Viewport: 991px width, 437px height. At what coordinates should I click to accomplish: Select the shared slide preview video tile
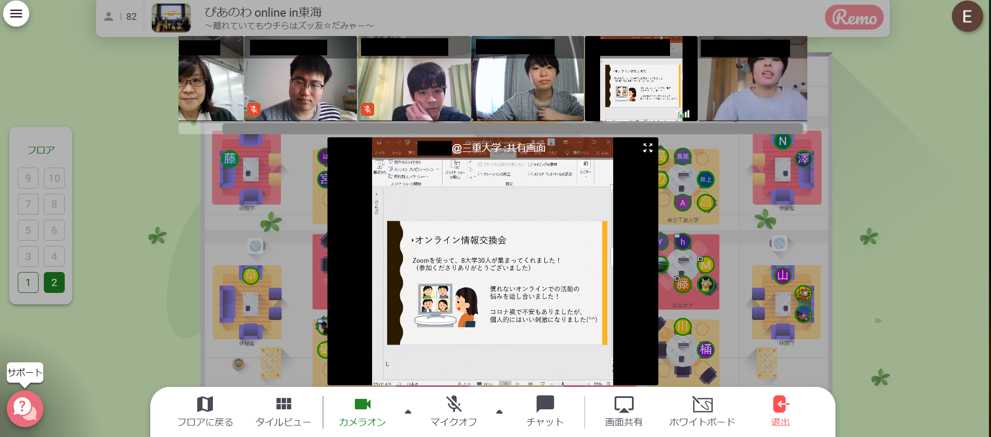pos(641,78)
